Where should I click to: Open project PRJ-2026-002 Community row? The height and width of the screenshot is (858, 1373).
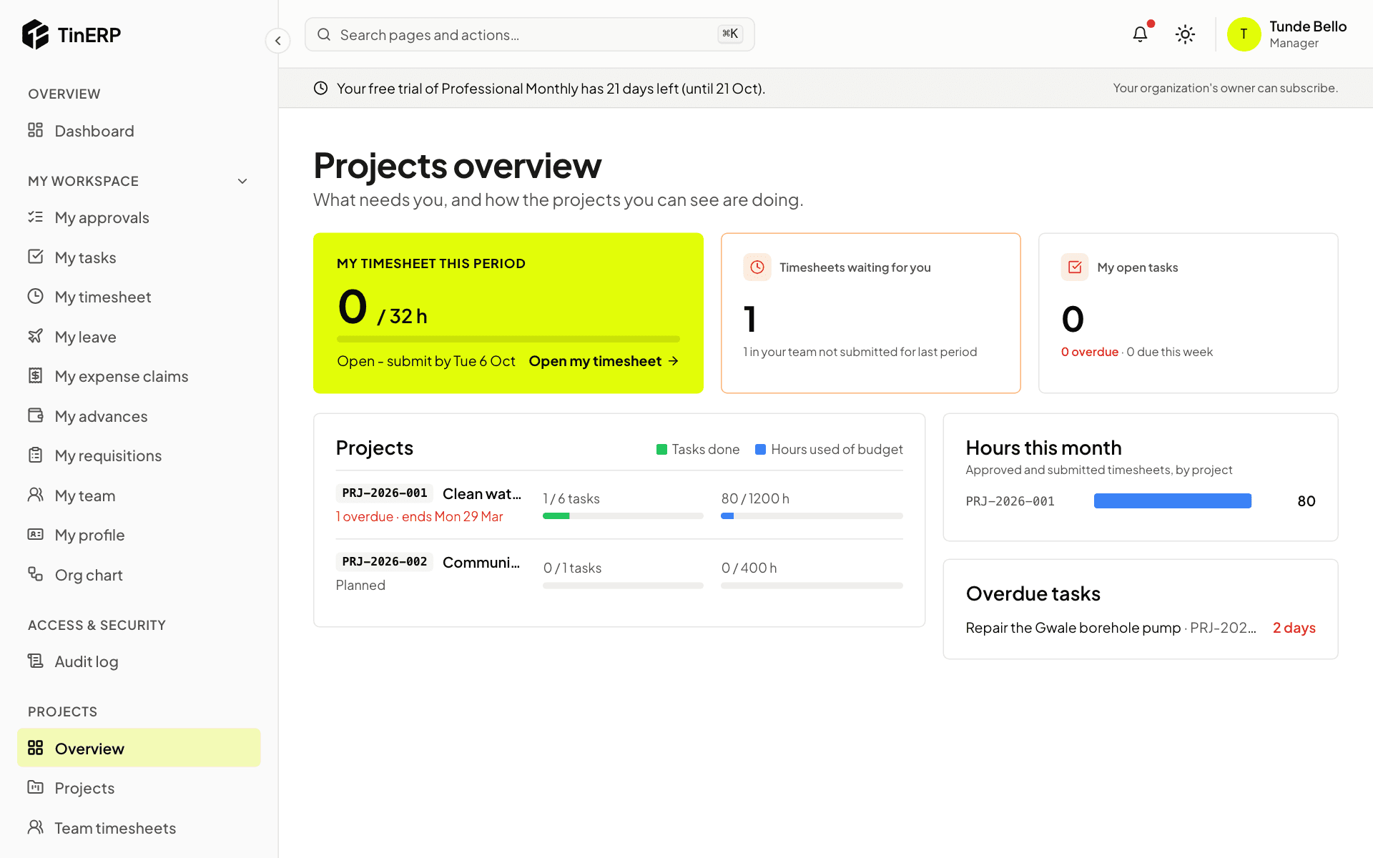[x=619, y=574]
